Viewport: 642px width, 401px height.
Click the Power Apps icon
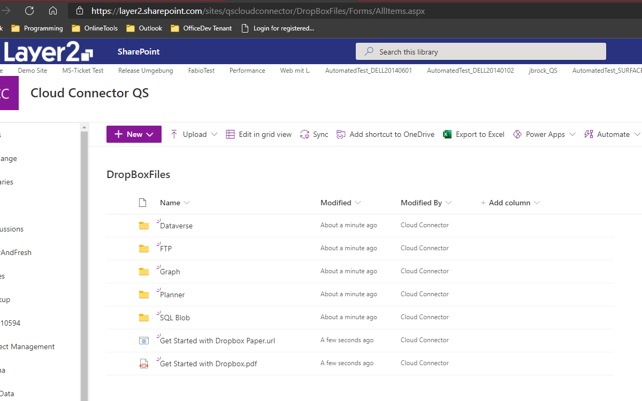517,135
